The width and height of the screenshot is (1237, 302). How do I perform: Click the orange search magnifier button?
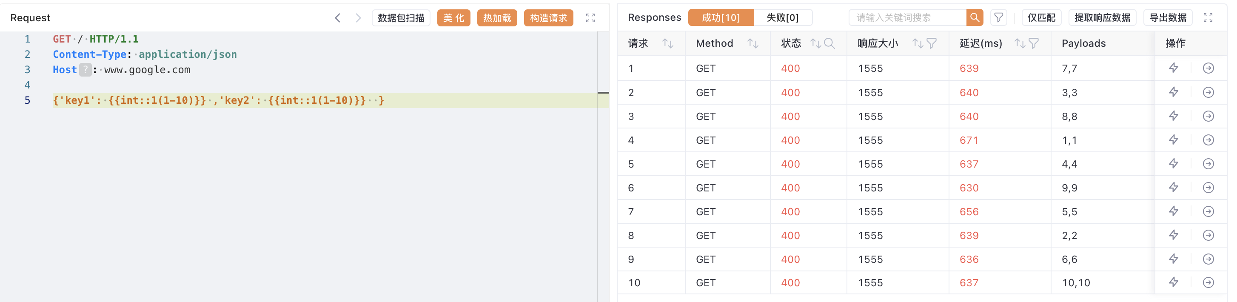(974, 18)
